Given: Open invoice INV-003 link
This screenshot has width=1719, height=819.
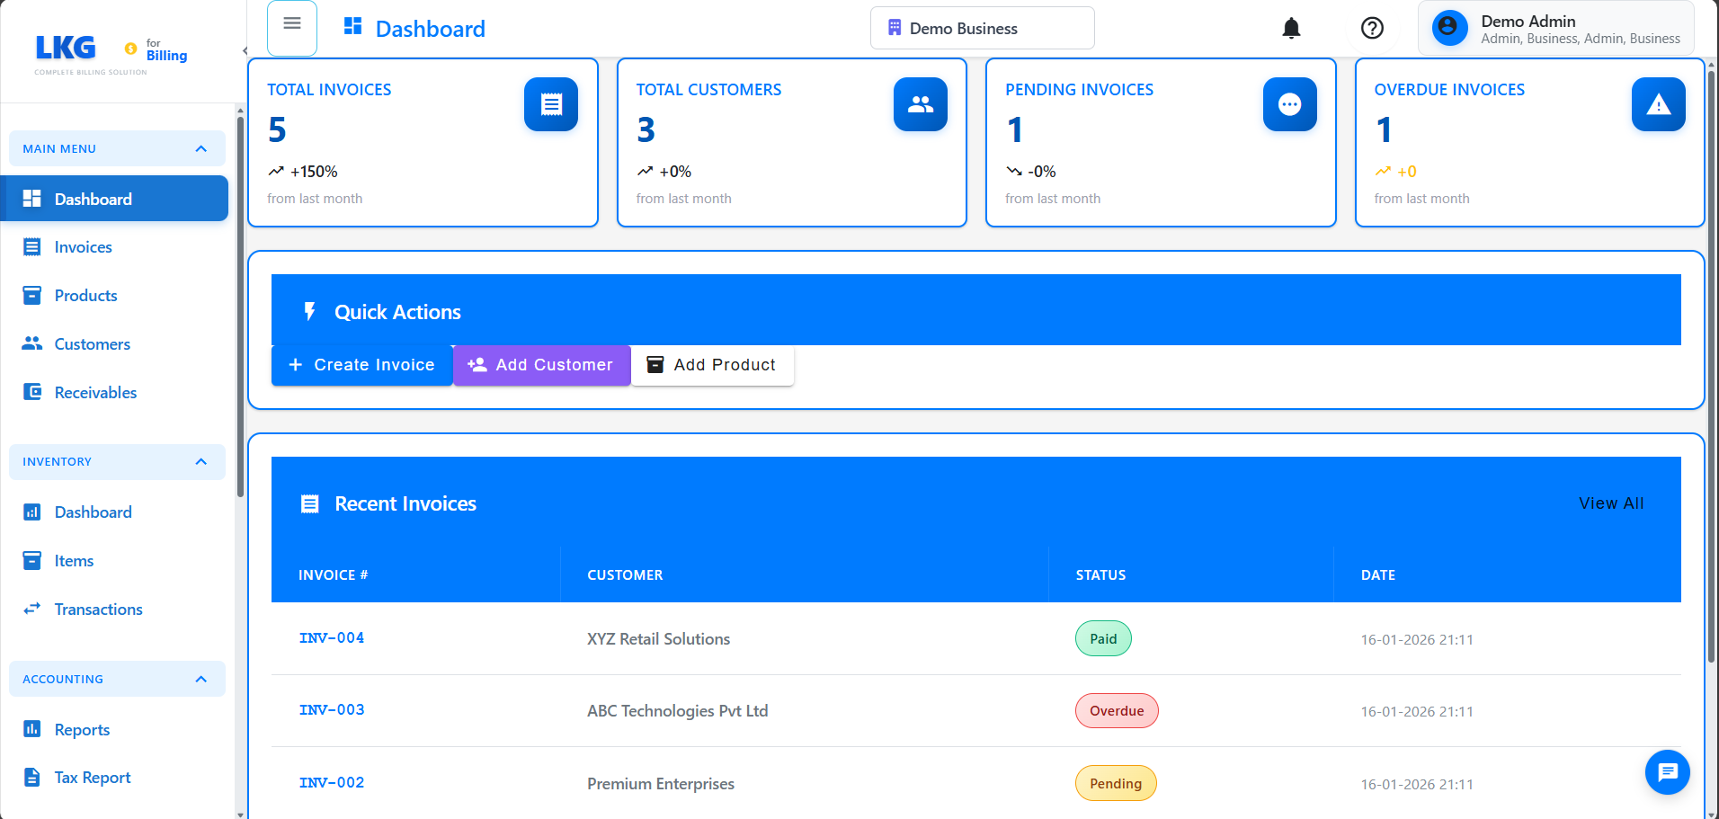Looking at the screenshot, I should (x=331, y=709).
